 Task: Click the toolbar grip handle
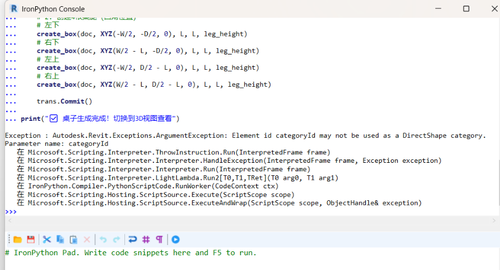[9, 239]
